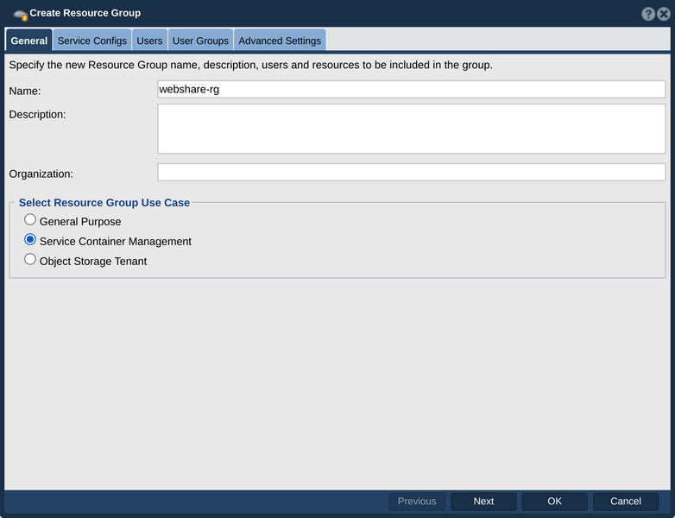Open the Service Configs tab
The width and height of the screenshot is (675, 518).
click(92, 41)
